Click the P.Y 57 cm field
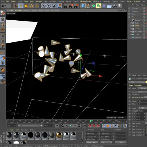Screen dimensions: 147x147 pyautogui.click(x=140, y=116)
